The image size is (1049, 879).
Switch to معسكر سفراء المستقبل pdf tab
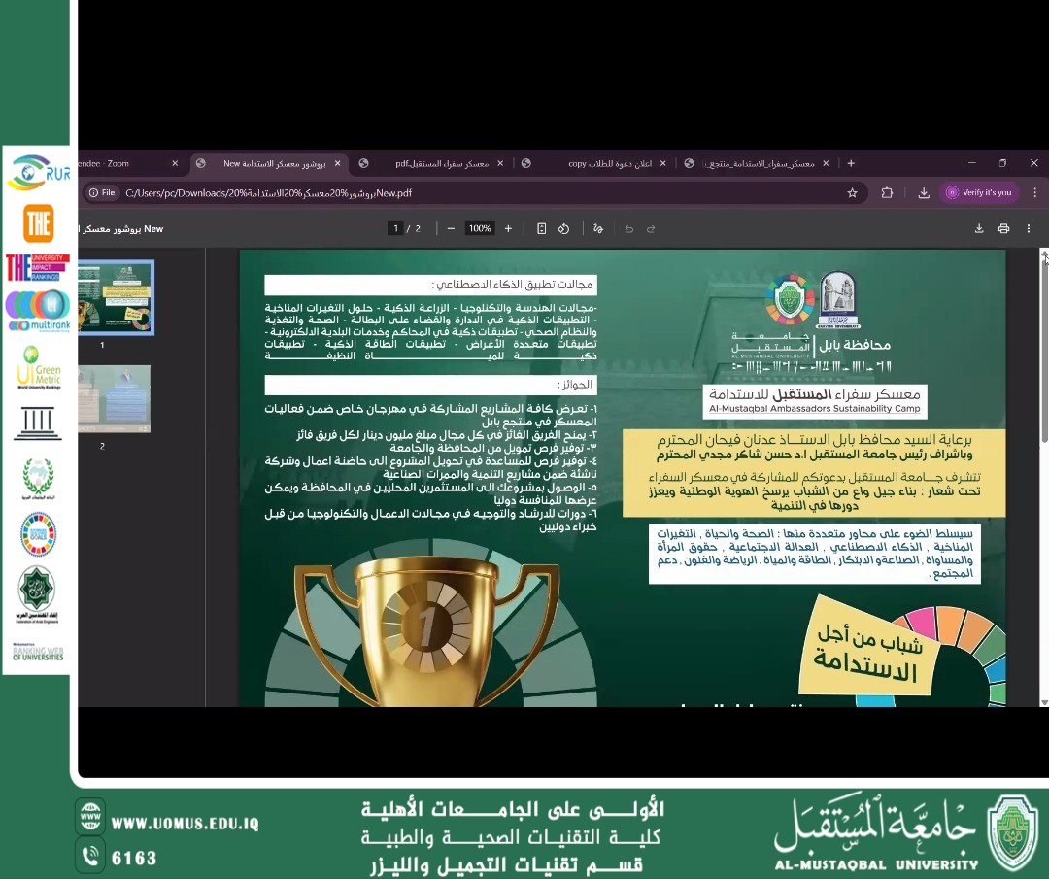point(431,163)
